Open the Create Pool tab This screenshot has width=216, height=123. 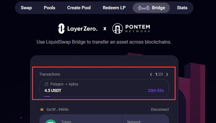(x=79, y=8)
